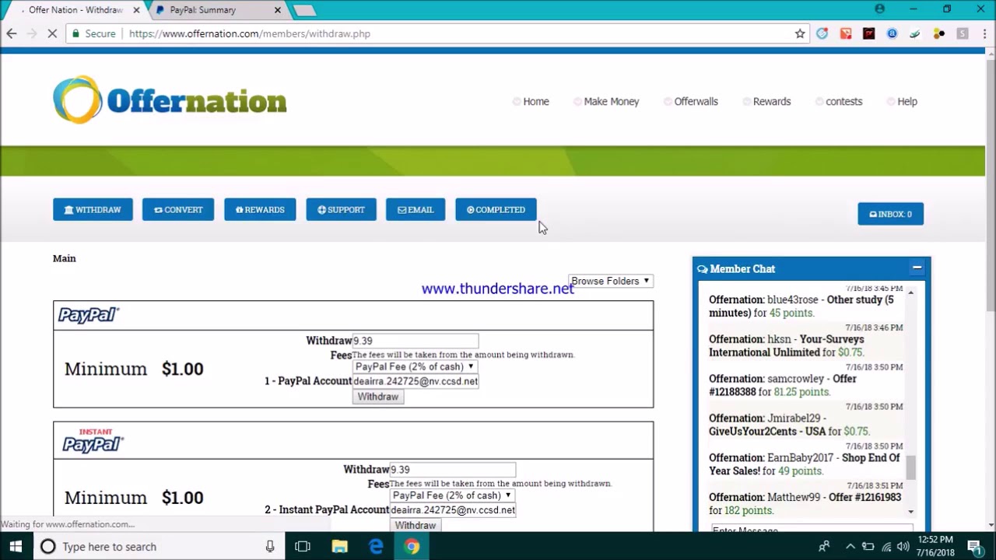Open the Rewards menu in top navigation
The image size is (996, 560).
[771, 101]
